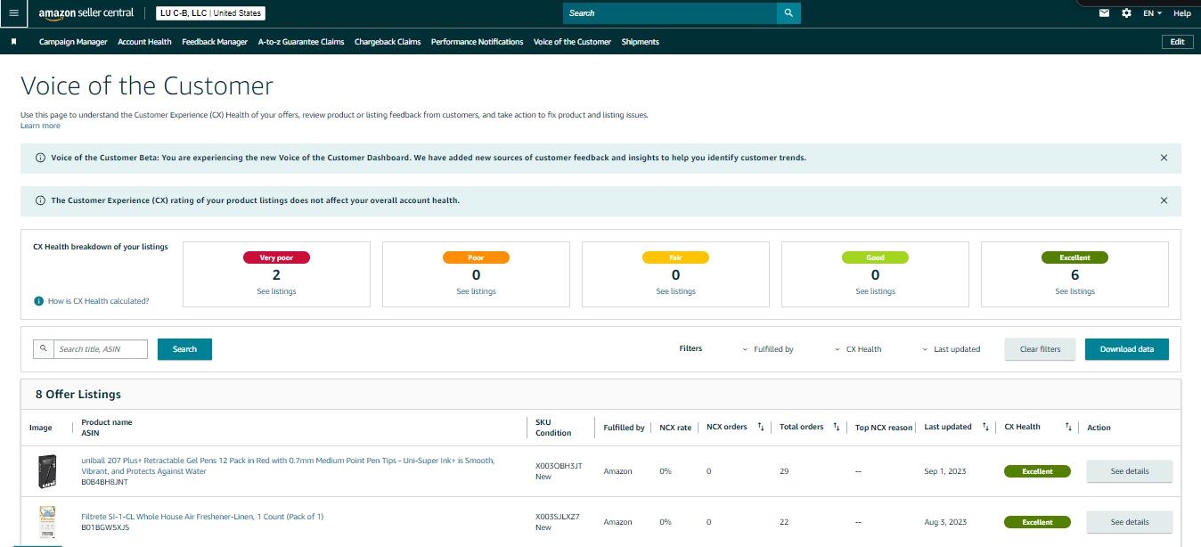See listings under Excellent
The image size is (1201, 547).
click(1074, 291)
